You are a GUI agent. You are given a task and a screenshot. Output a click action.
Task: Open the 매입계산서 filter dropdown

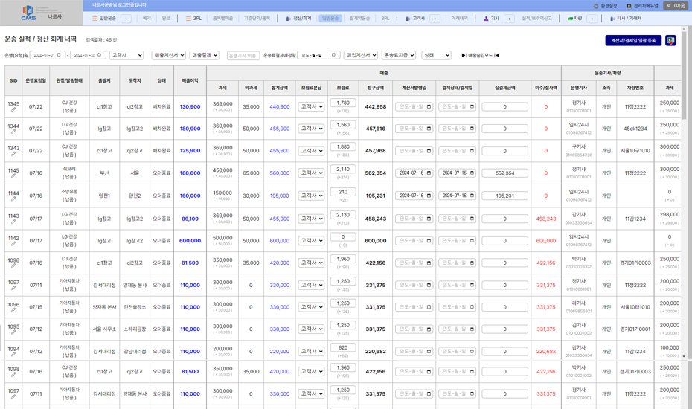click(x=361, y=55)
